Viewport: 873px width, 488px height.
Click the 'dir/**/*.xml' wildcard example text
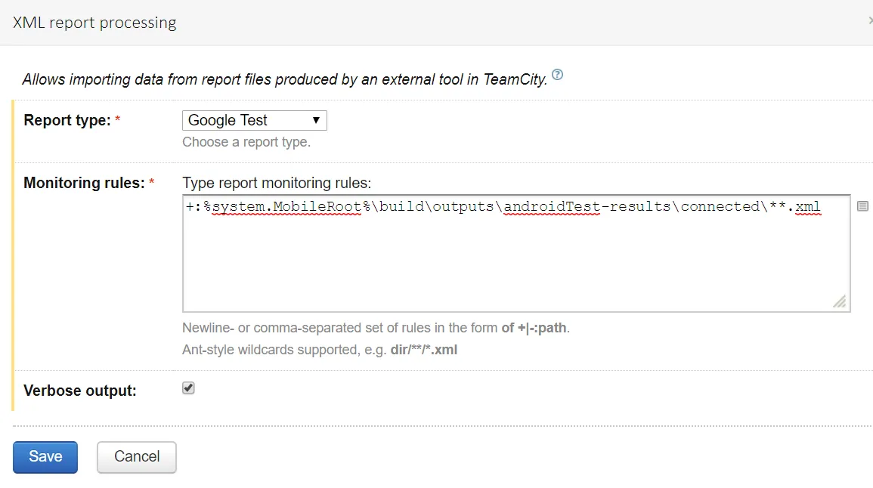[x=423, y=350]
